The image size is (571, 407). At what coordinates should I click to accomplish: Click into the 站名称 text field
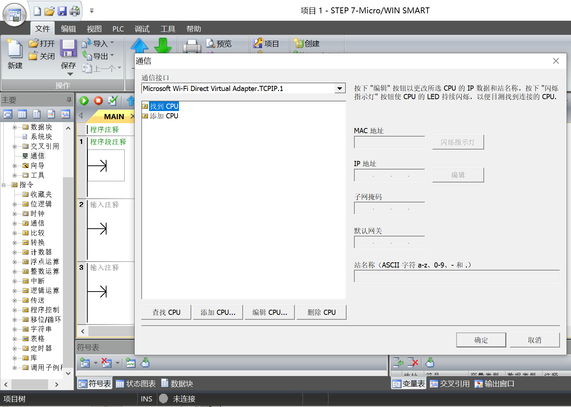point(457,276)
